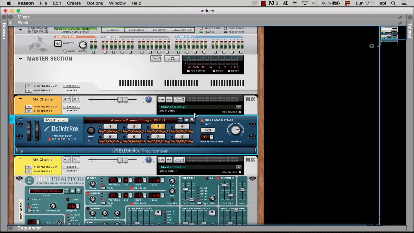
Task: Open the Edit menu
Action: pyautogui.click(x=57, y=3)
